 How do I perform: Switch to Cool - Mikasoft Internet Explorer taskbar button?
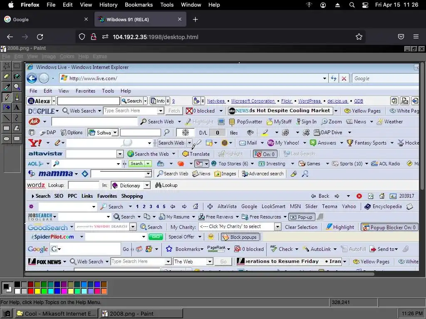pyautogui.click(x=56, y=314)
